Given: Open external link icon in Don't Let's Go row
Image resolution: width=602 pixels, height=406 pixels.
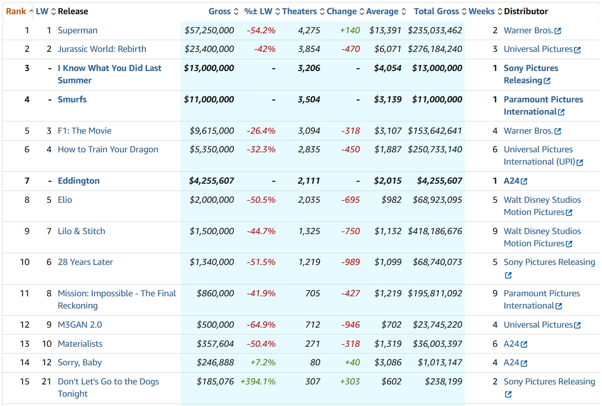Looking at the screenshot, I should pyautogui.click(x=508, y=394).
